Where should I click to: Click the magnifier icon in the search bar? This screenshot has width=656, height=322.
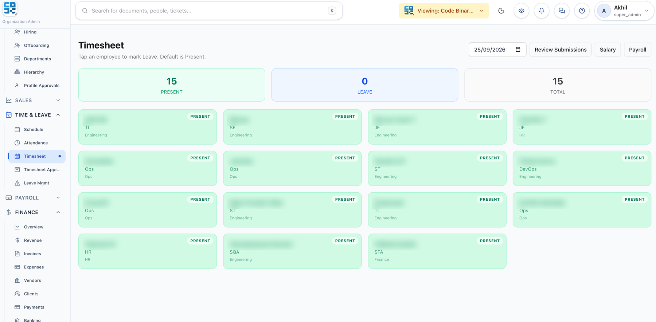pos(85,11)
